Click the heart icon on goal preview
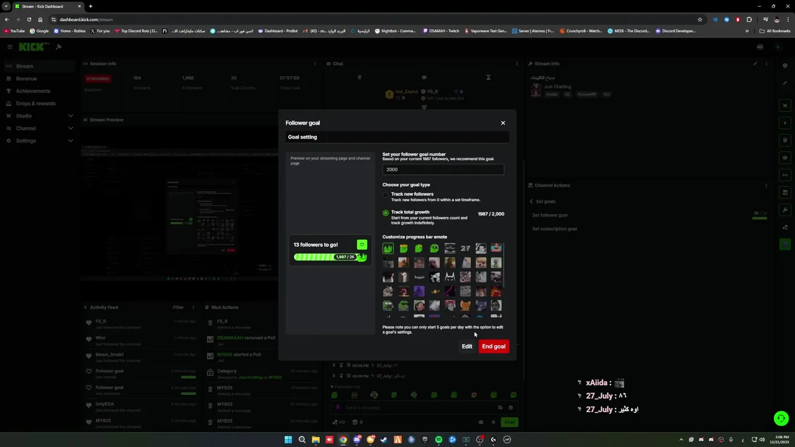The width and height of the screenshot is (795, 447). click(x=362, y=245)
